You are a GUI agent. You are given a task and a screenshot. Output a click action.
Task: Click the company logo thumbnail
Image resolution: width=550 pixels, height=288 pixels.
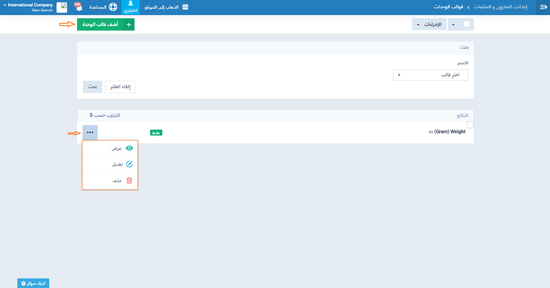62,7
